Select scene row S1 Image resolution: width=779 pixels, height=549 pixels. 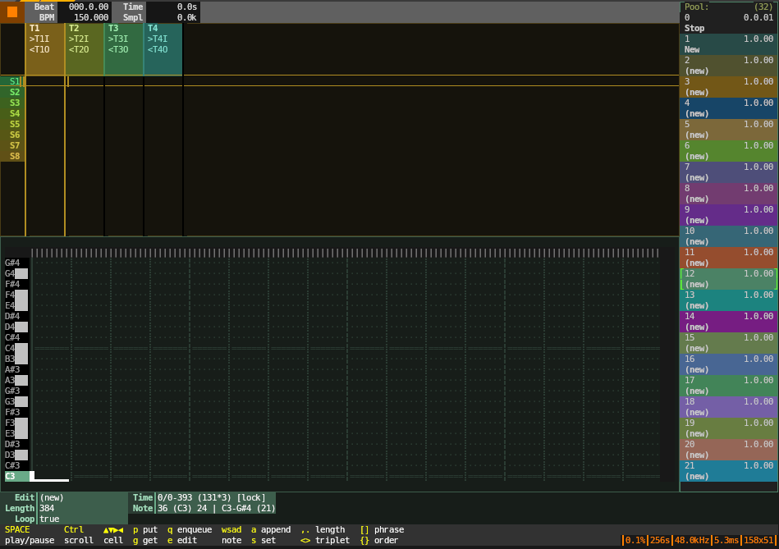[12, 81]
